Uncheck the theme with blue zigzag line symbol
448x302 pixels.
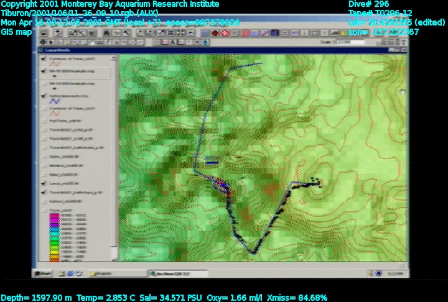tap(44, 96)
